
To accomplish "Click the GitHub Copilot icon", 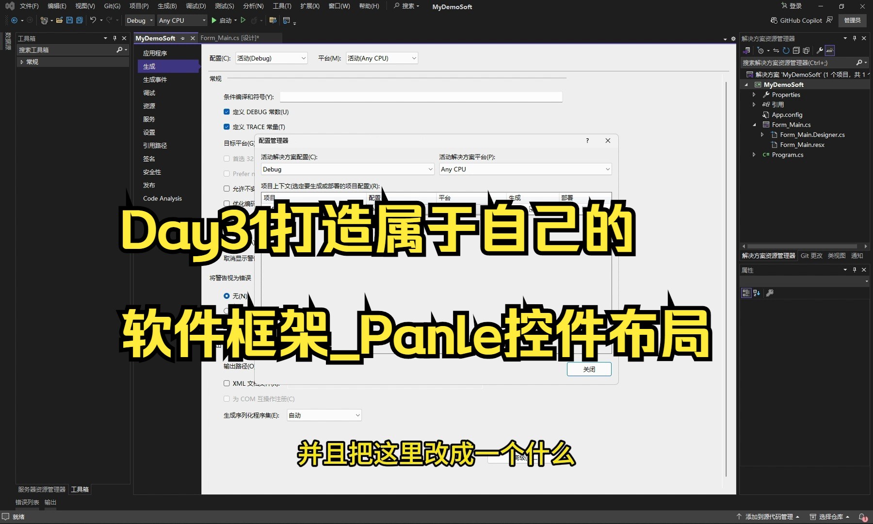I will (774, 20).
